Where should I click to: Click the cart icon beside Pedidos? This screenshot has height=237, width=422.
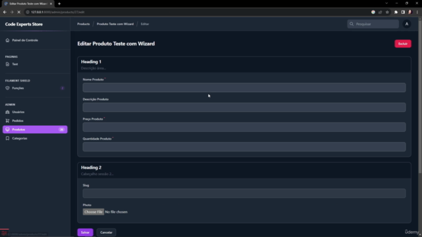(7, 121)
